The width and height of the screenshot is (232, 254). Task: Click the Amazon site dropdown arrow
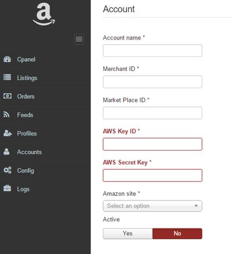point(196,206)
